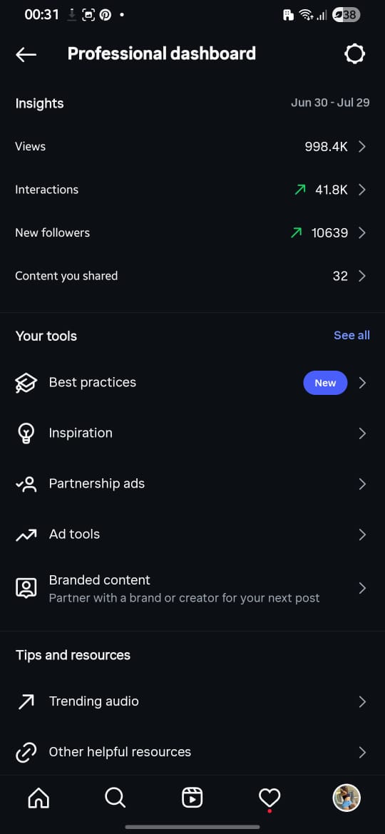Open dashboard settings gear icon
This screenshot has height=834, width=385.
click(354, 53)
